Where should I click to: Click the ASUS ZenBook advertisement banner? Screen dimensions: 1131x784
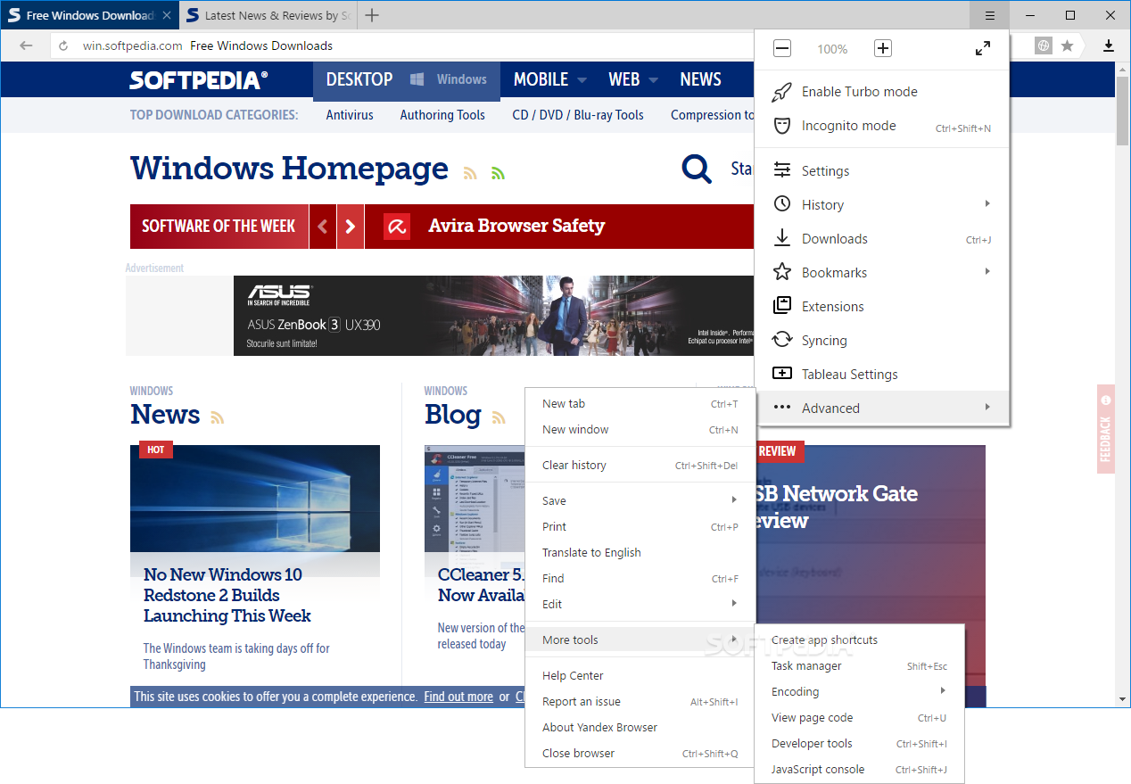(493, 316)
